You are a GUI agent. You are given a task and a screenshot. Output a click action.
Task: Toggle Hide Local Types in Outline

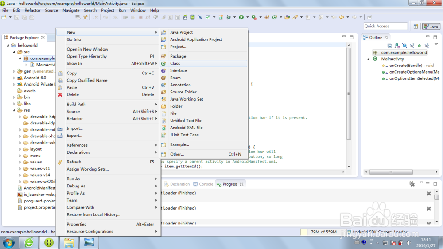point(427,46)
